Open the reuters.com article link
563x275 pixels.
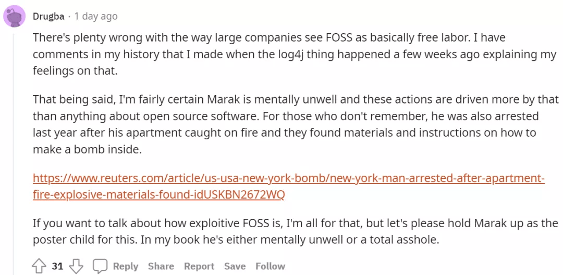(x=289, y=186)
